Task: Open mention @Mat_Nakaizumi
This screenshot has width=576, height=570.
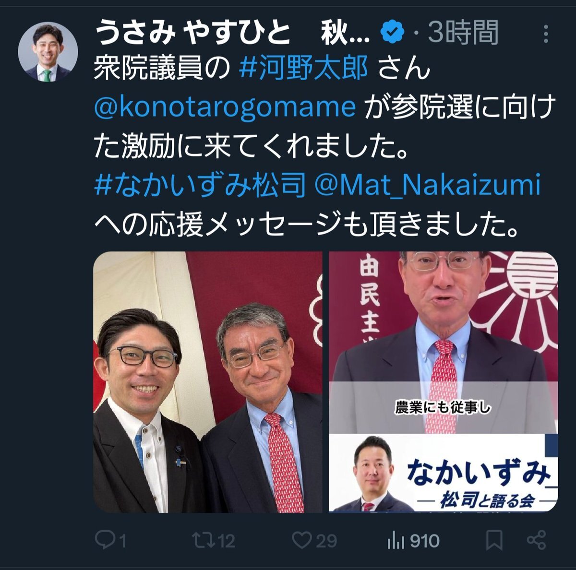Action: (427, 187)
